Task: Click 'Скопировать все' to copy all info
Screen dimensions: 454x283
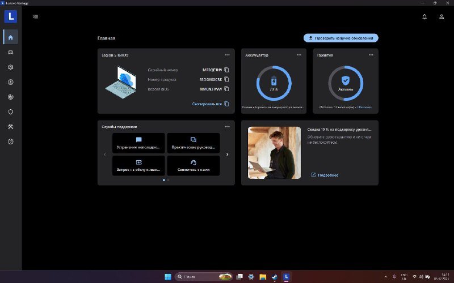Action: point(211,104)
